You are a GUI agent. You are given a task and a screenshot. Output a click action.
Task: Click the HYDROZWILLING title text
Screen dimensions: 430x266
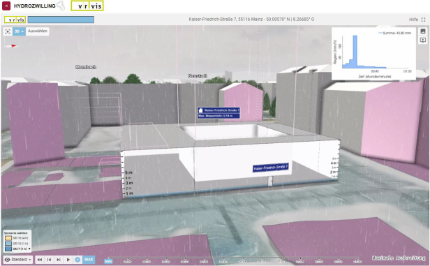click(35, 6)
